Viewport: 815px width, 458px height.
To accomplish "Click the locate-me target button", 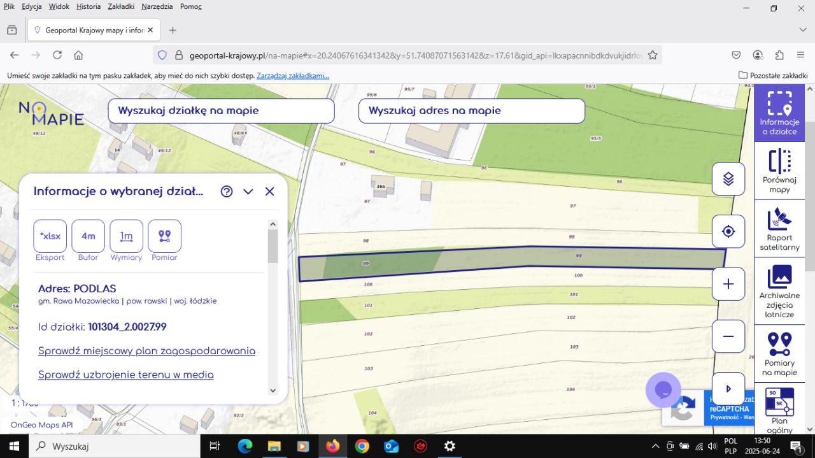I will (728, 231).
